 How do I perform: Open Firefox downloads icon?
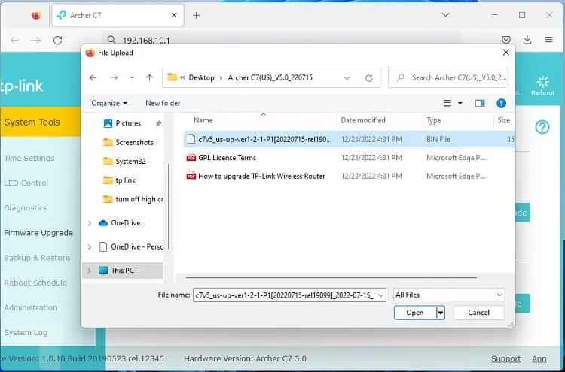527,40
